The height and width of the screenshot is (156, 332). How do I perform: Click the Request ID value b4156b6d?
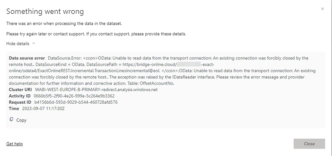click(76, 102)
